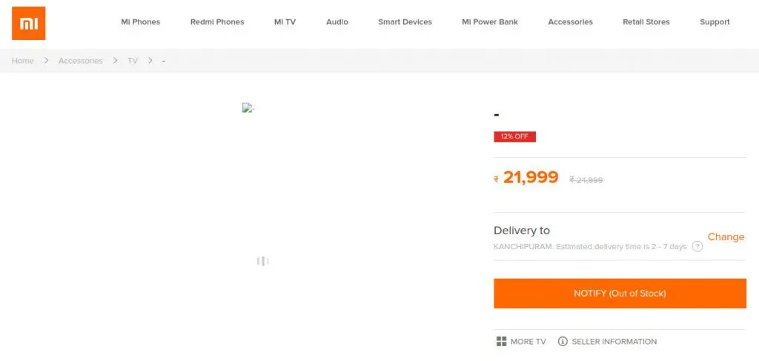759x361 pixels.
Task: Click the MORE TV grid icon
Action: pyautogui.click(x=501, y=342)
